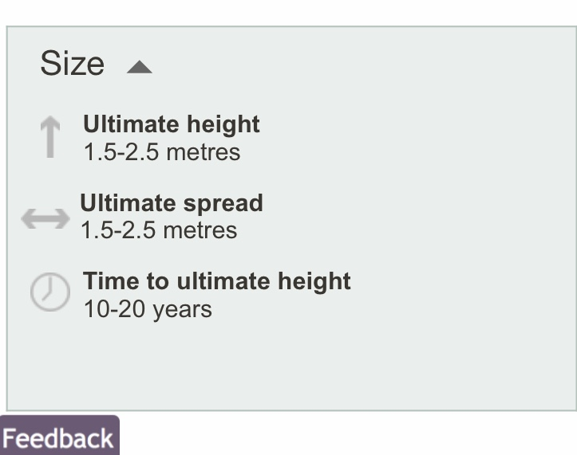Viewport: 577px width, 455px height.
Task: Select the bold Ultimate spread label
Action: click(x=171, y=203)
